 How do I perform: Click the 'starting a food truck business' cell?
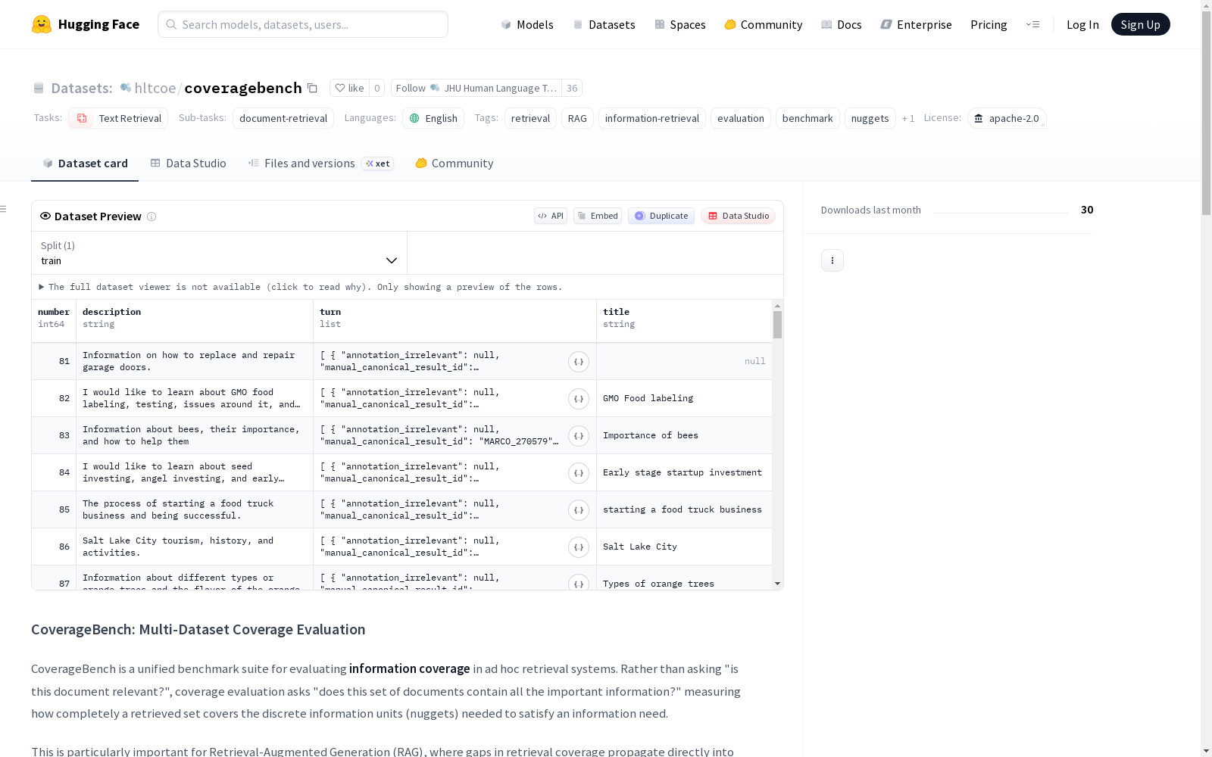684,509
